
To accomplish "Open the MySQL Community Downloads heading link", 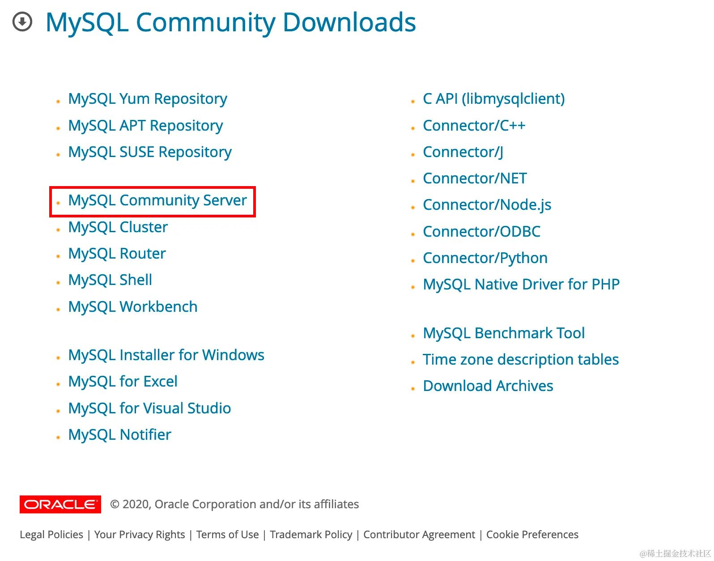I will (x=231, y=22).
